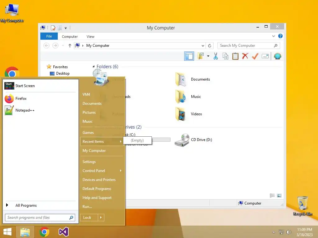Switch to details view in status bar
This screenshot has height=238, width=318.
(272, 195)
